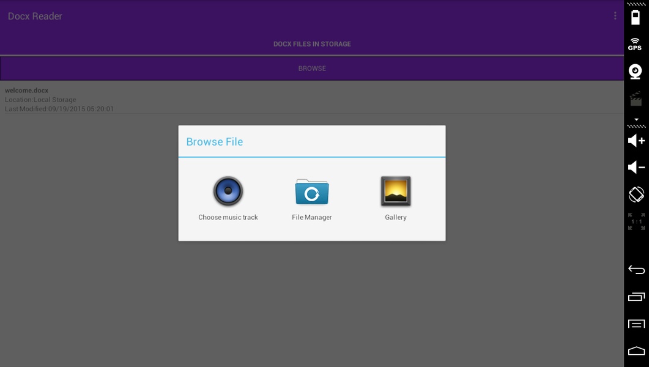Open the welcome.docx file entry
This screenshot has width=649, height=367.
point(312,99)
